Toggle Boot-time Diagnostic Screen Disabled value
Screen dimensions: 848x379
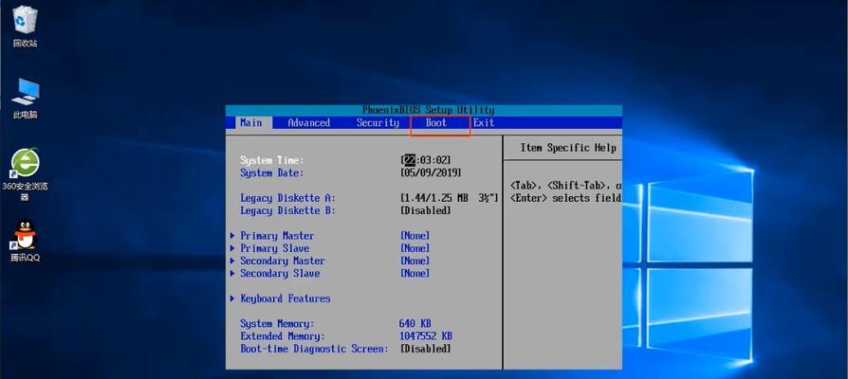click(426, 349)
